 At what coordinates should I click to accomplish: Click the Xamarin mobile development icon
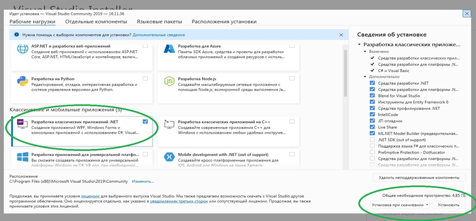[x=169, y=157]
